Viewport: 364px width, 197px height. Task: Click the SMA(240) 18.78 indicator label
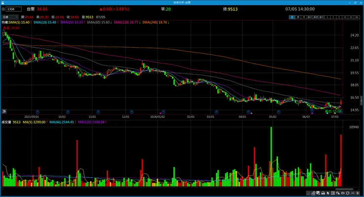click(154, 22)
